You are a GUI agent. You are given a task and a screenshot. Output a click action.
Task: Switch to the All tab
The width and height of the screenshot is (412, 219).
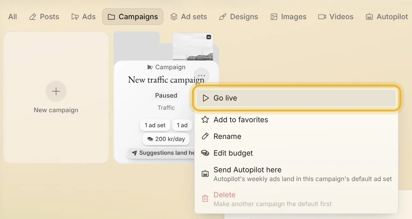coord(13,17)
